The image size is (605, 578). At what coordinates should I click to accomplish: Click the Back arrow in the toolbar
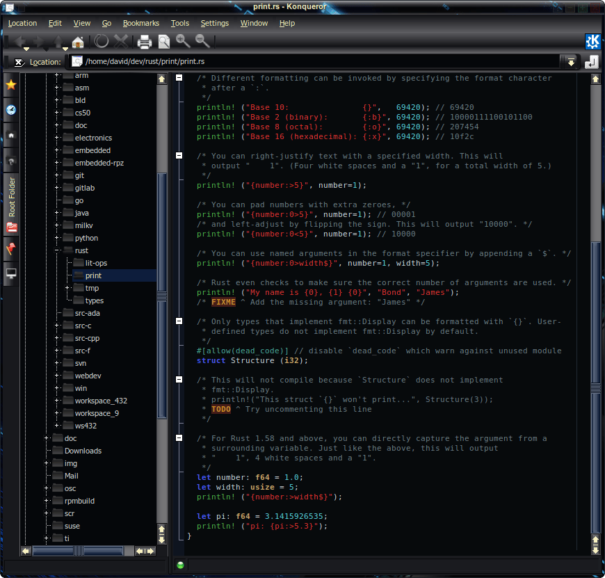(x=19, y=41)
